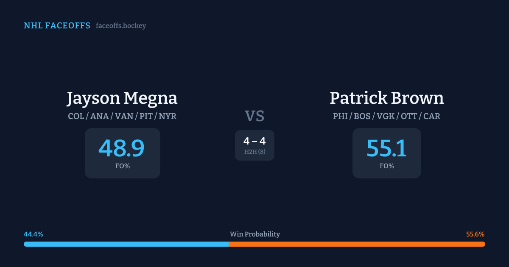509x267 pixels.
Task: Click the blue segment of probability bar
Action: (x=126, y=244)
